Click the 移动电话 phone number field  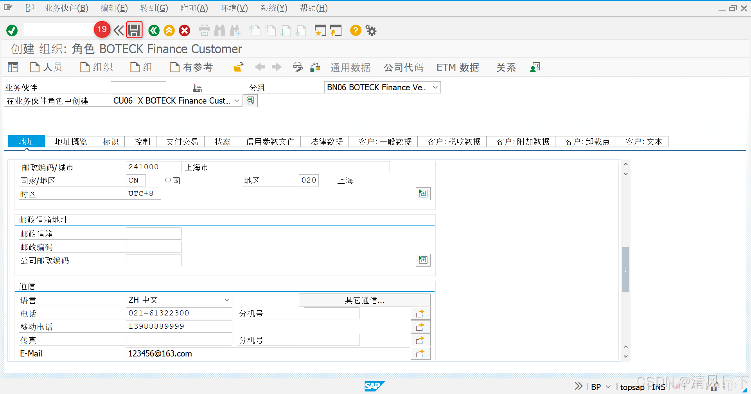click(x=178, y=326)
